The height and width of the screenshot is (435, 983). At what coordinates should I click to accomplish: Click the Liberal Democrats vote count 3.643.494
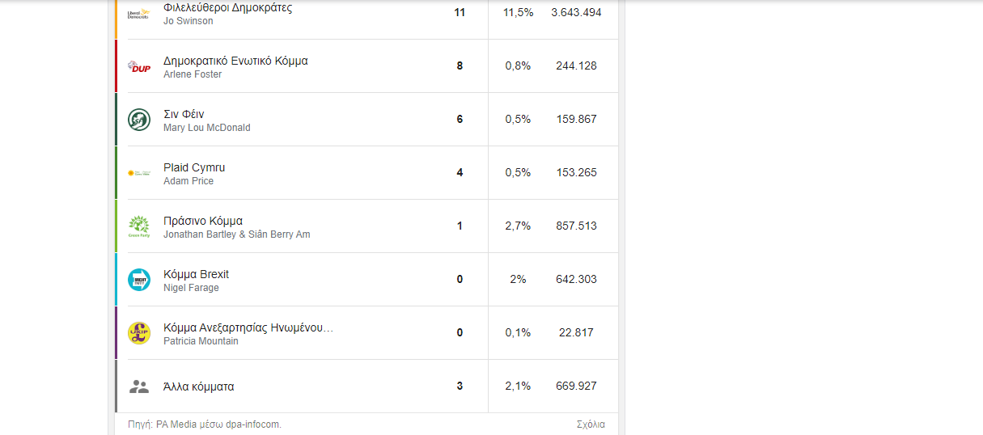(x=576, y=13)
